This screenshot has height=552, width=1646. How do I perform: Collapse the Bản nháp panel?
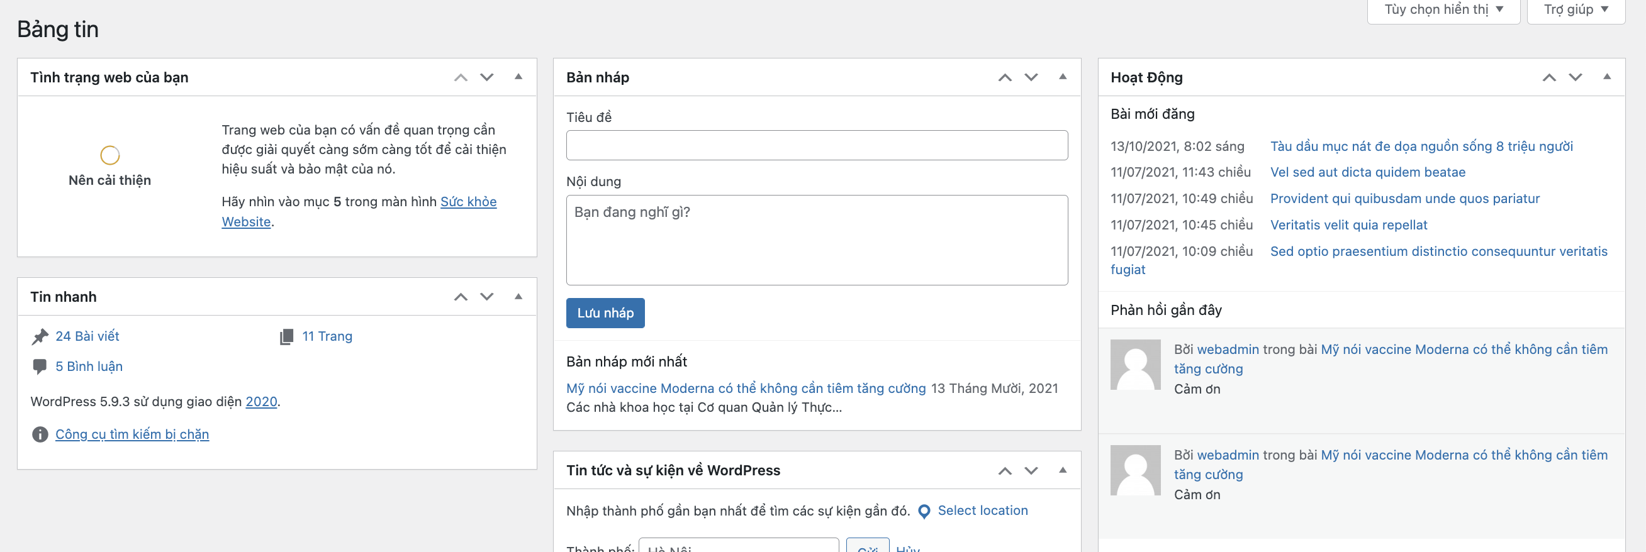(x=1063, y=77)
